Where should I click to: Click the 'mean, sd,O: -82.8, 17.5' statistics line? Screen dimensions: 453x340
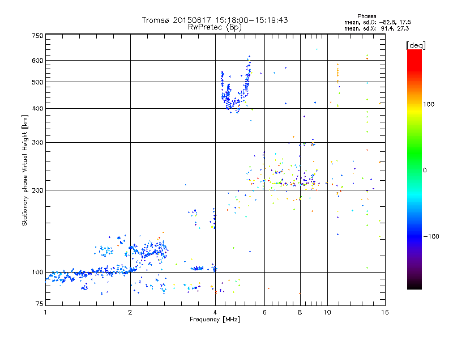coord(377,22)
